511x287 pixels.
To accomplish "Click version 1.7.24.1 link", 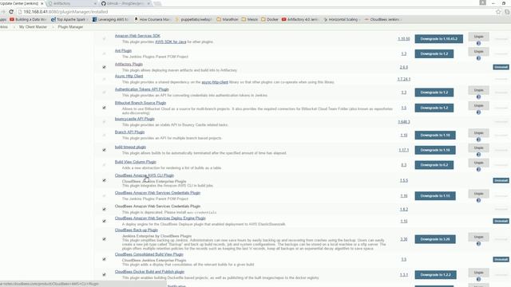I will click(404, 79).
